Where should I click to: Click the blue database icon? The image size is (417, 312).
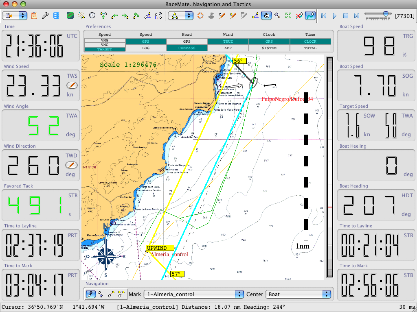56,15
